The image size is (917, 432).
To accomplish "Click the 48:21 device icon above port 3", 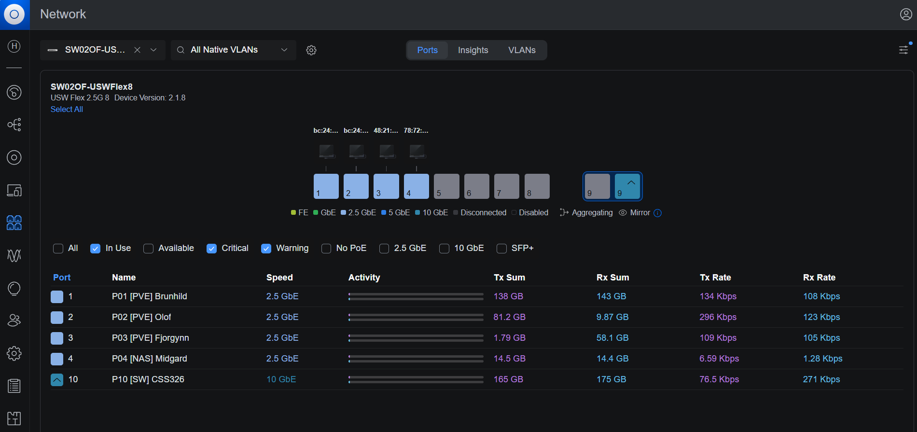I will 387,151.
